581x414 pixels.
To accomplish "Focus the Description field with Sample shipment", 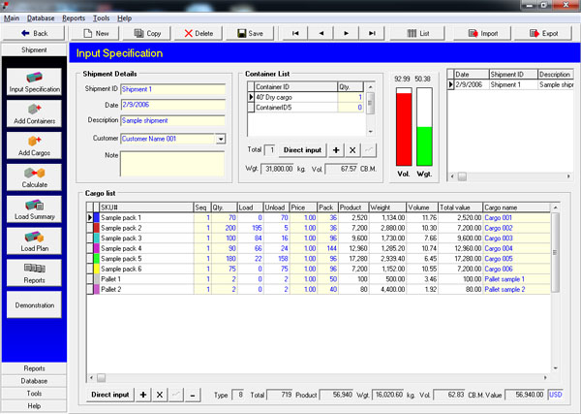I will [172, 120].
